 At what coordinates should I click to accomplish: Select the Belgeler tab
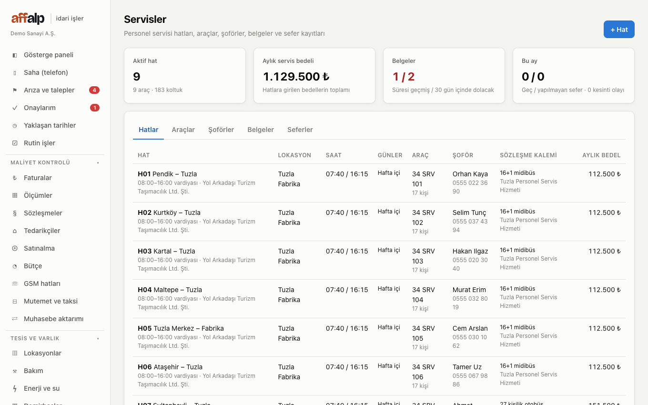pyautogui.click(x=261, y=130)
